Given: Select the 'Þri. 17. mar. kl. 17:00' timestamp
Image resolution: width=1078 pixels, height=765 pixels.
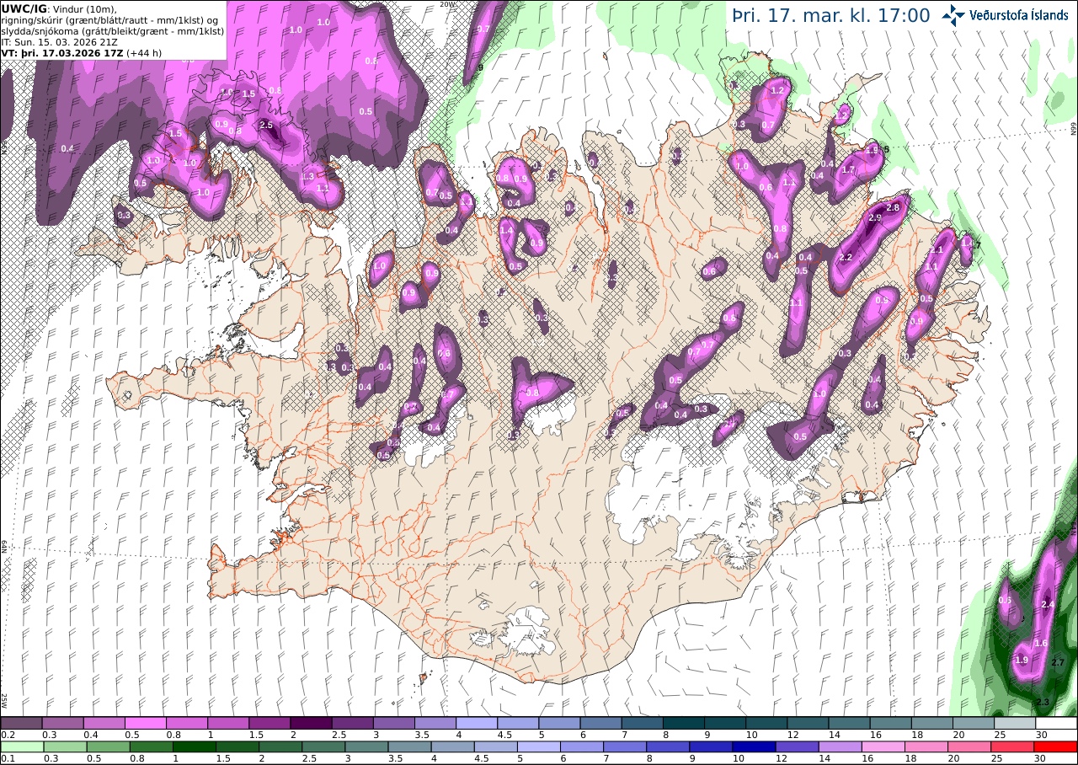Looking at the screenshot, I should point(831,16).
